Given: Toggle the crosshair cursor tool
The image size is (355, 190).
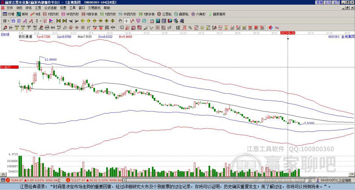Looking at the screenshot, I should (x=126, y=21).
